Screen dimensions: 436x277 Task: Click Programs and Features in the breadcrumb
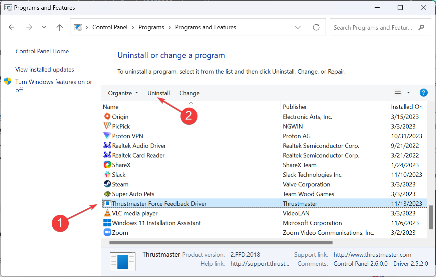(205, 27)
